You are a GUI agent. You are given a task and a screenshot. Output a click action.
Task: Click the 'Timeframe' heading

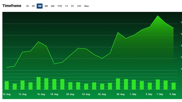pos(12,6)
